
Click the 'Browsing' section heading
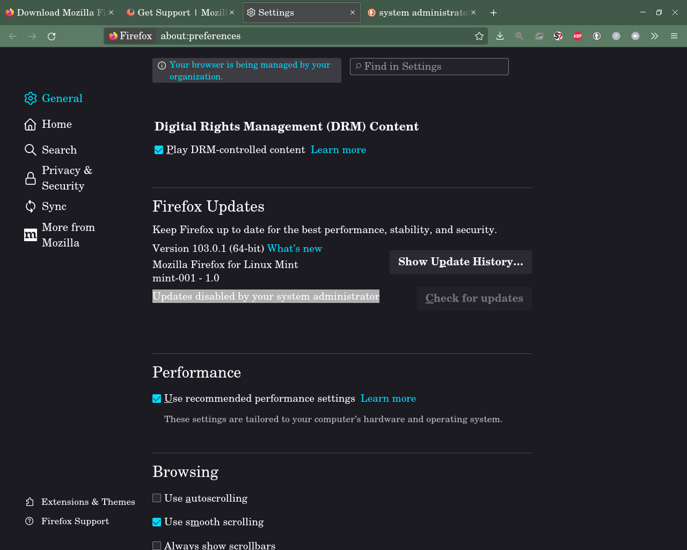[185, 472]
